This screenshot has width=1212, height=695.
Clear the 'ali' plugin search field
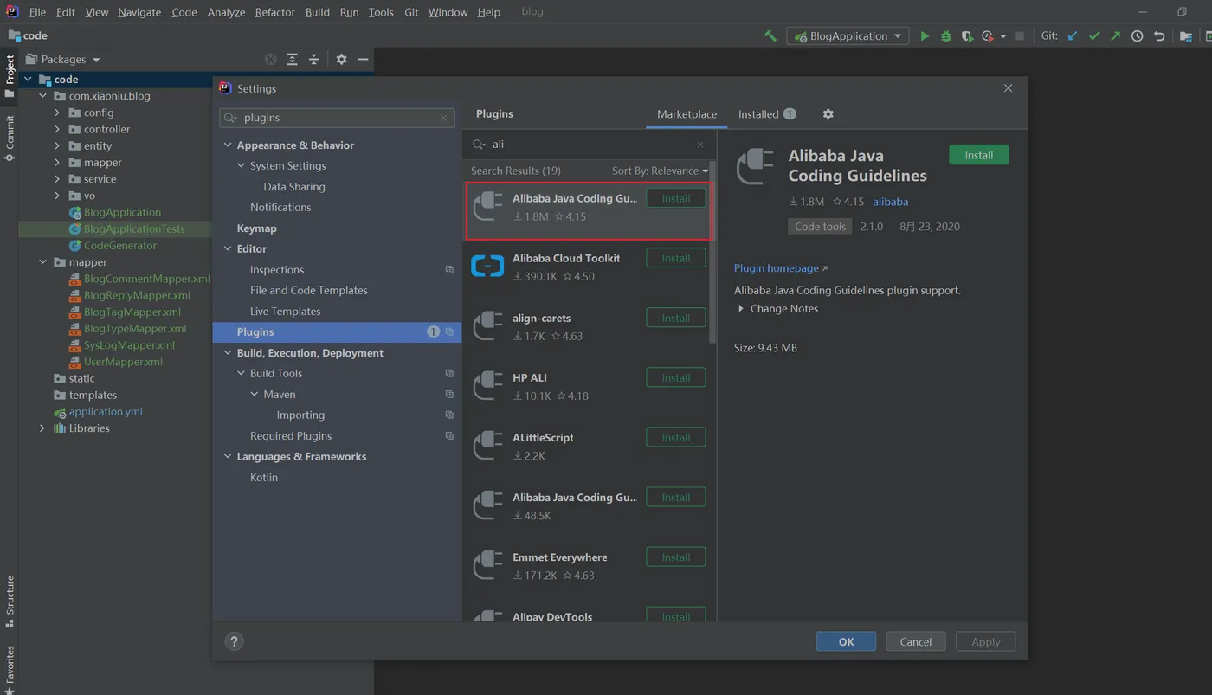click(x=700, y=145)
